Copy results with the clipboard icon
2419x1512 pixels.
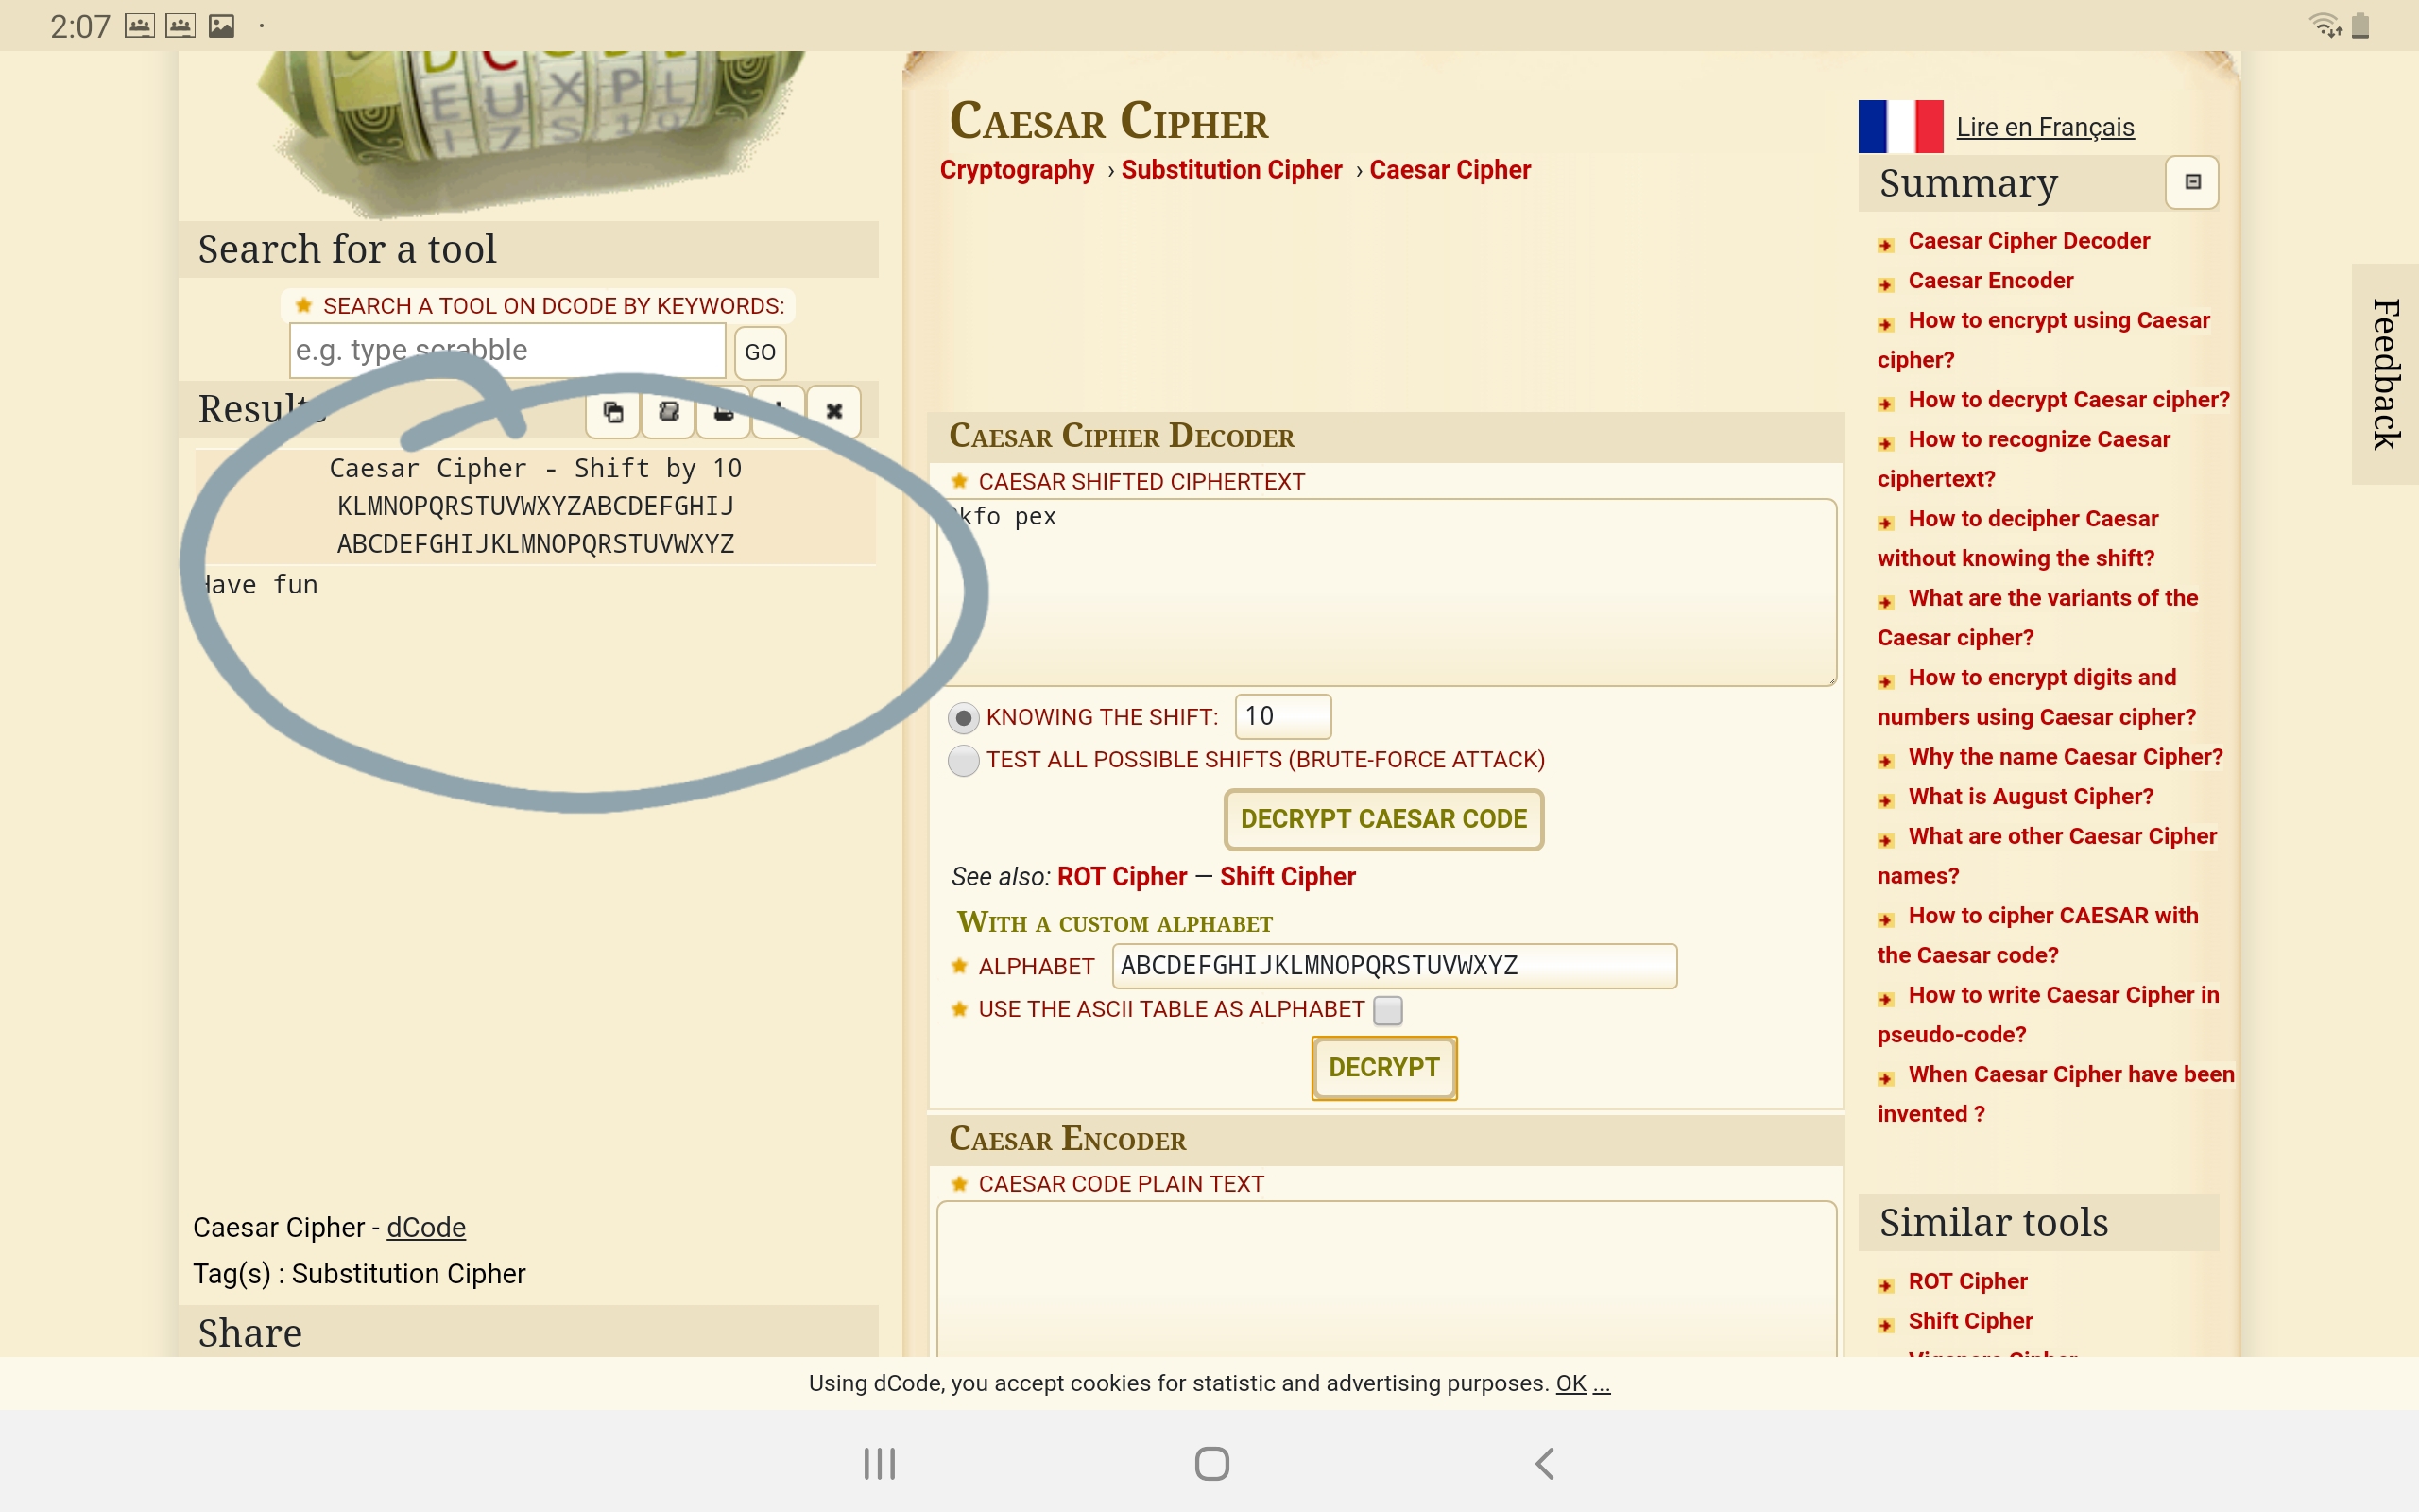[612, 411]
